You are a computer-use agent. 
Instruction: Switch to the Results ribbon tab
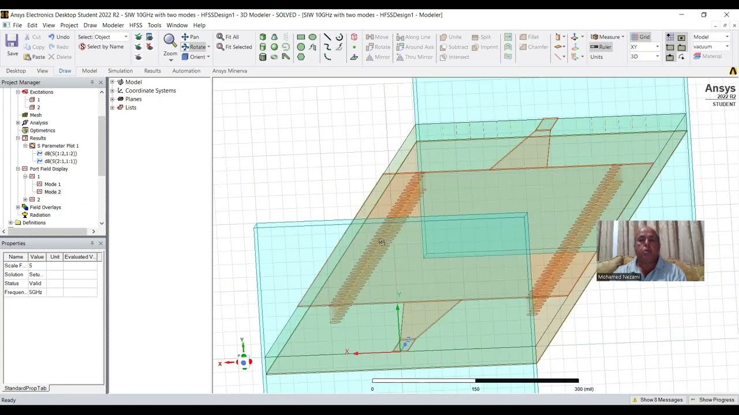[x=152, y=71]
